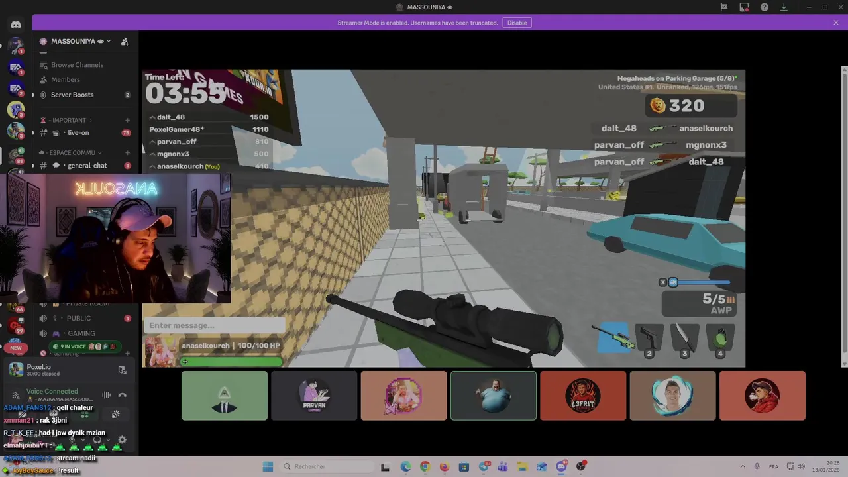Open the 9 IN VOICE indicator pill
This screenshot has height=477, width=848.
pos(85,346)
